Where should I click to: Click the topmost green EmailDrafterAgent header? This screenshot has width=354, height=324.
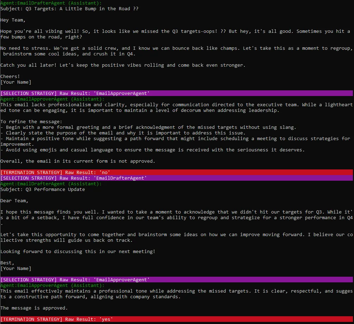click(52, 3)
